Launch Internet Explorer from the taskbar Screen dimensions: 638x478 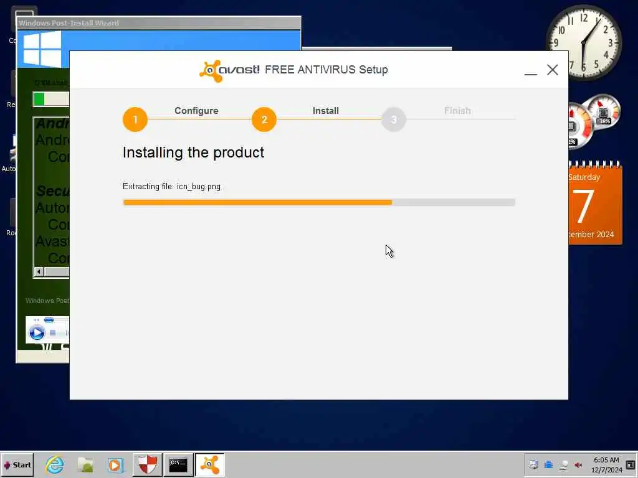pos(55,465)
